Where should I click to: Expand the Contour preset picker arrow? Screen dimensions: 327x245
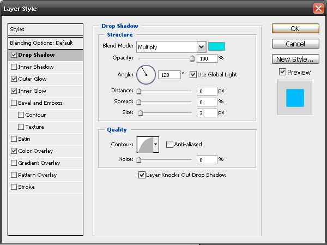156,145
